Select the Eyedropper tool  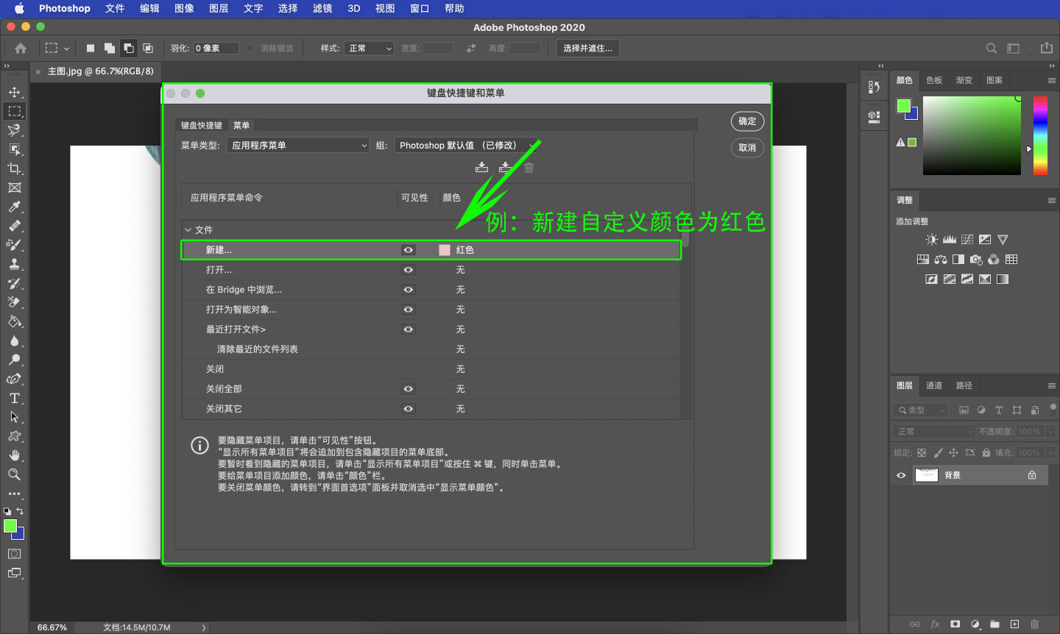pos(15,207)
